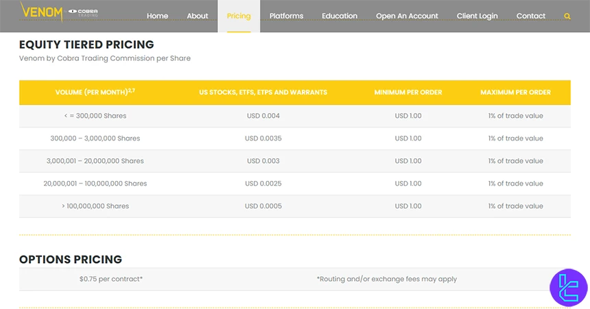Image resolution: width=590 pixels, height=309 pixels.
Task: Navigate to Education
Action: pos(340,16)
